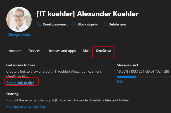Choose the Delete user text label
This screenshot has width=171, height=113.
pyautogui.click(x=117, y=24)
